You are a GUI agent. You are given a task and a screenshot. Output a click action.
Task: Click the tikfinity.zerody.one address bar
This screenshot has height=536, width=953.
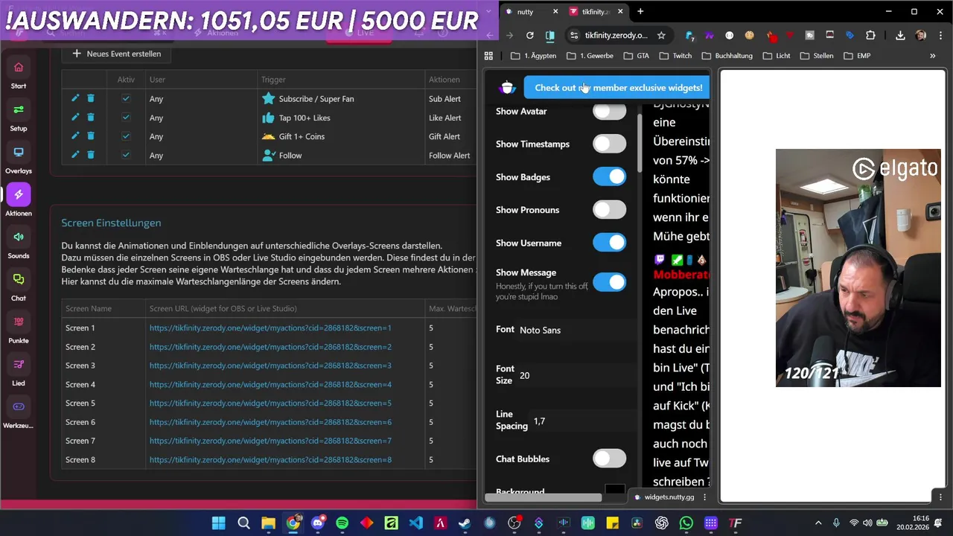(616, 35)
